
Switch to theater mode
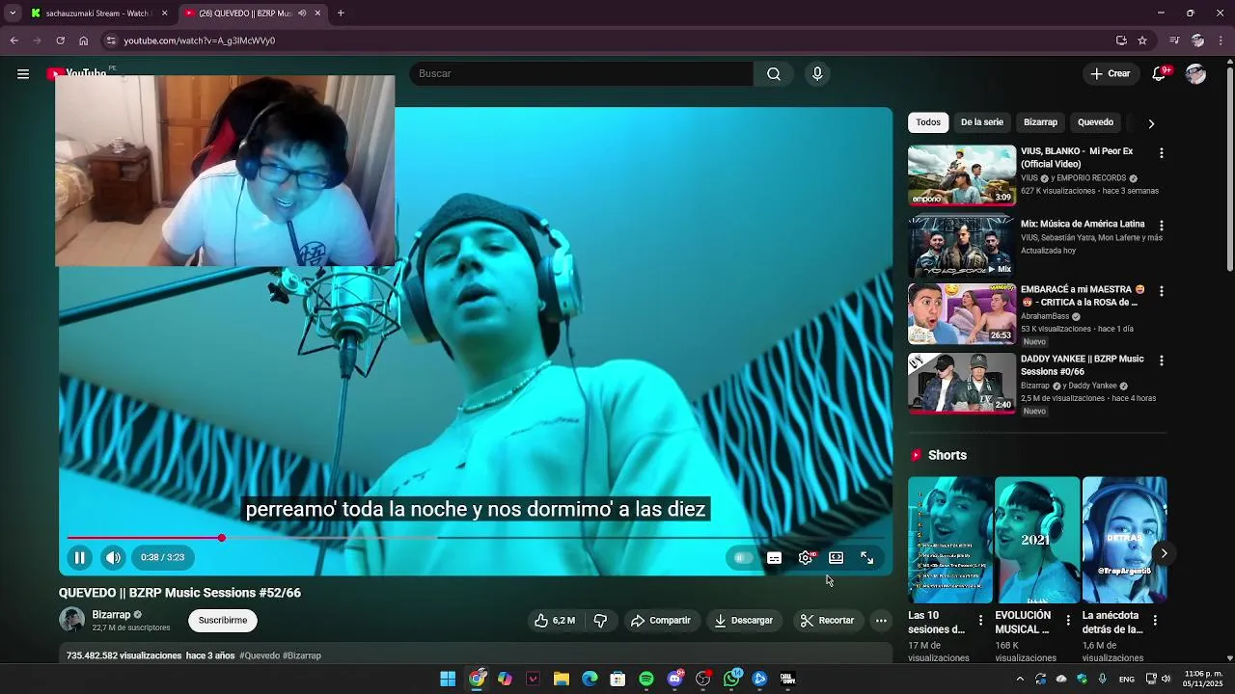(x=836, y=557)
